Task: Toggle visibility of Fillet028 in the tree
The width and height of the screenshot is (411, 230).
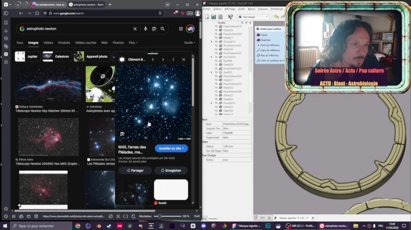Action: (x=216, y=49)
